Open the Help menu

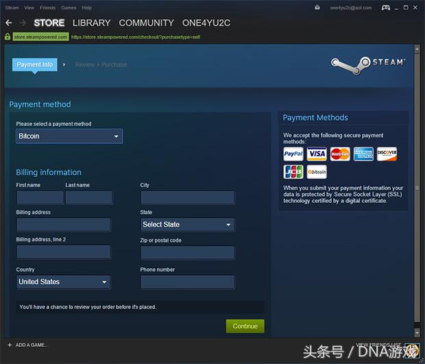coord(87,8)
